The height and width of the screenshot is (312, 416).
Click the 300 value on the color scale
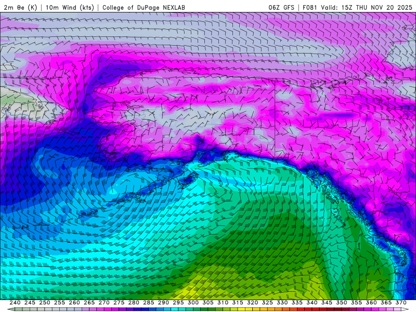(x=193, y=303)
